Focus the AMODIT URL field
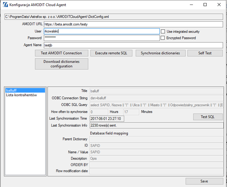Image resolution: width=227 pixels, height=187 pixels. [133, 24]
